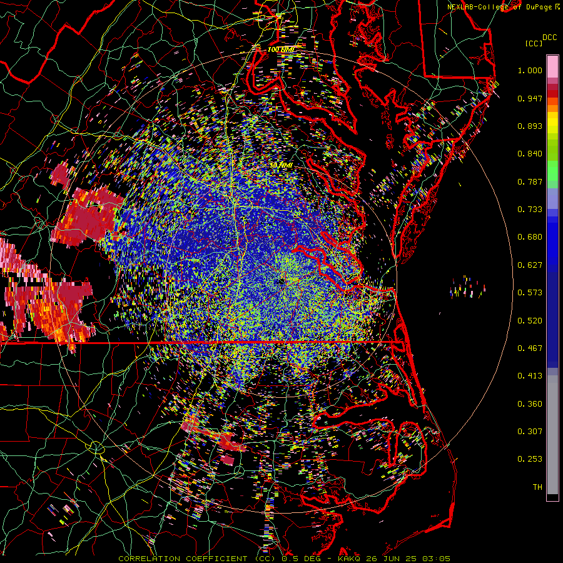This screenshot has width=563, height=563.
Task: Select the 0.947 legend value
Action: click(530, 98)
